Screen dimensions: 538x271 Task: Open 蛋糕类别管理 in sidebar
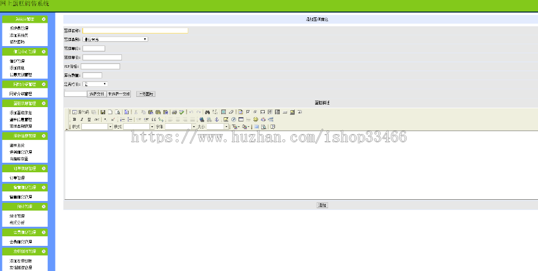coord(20,126)
